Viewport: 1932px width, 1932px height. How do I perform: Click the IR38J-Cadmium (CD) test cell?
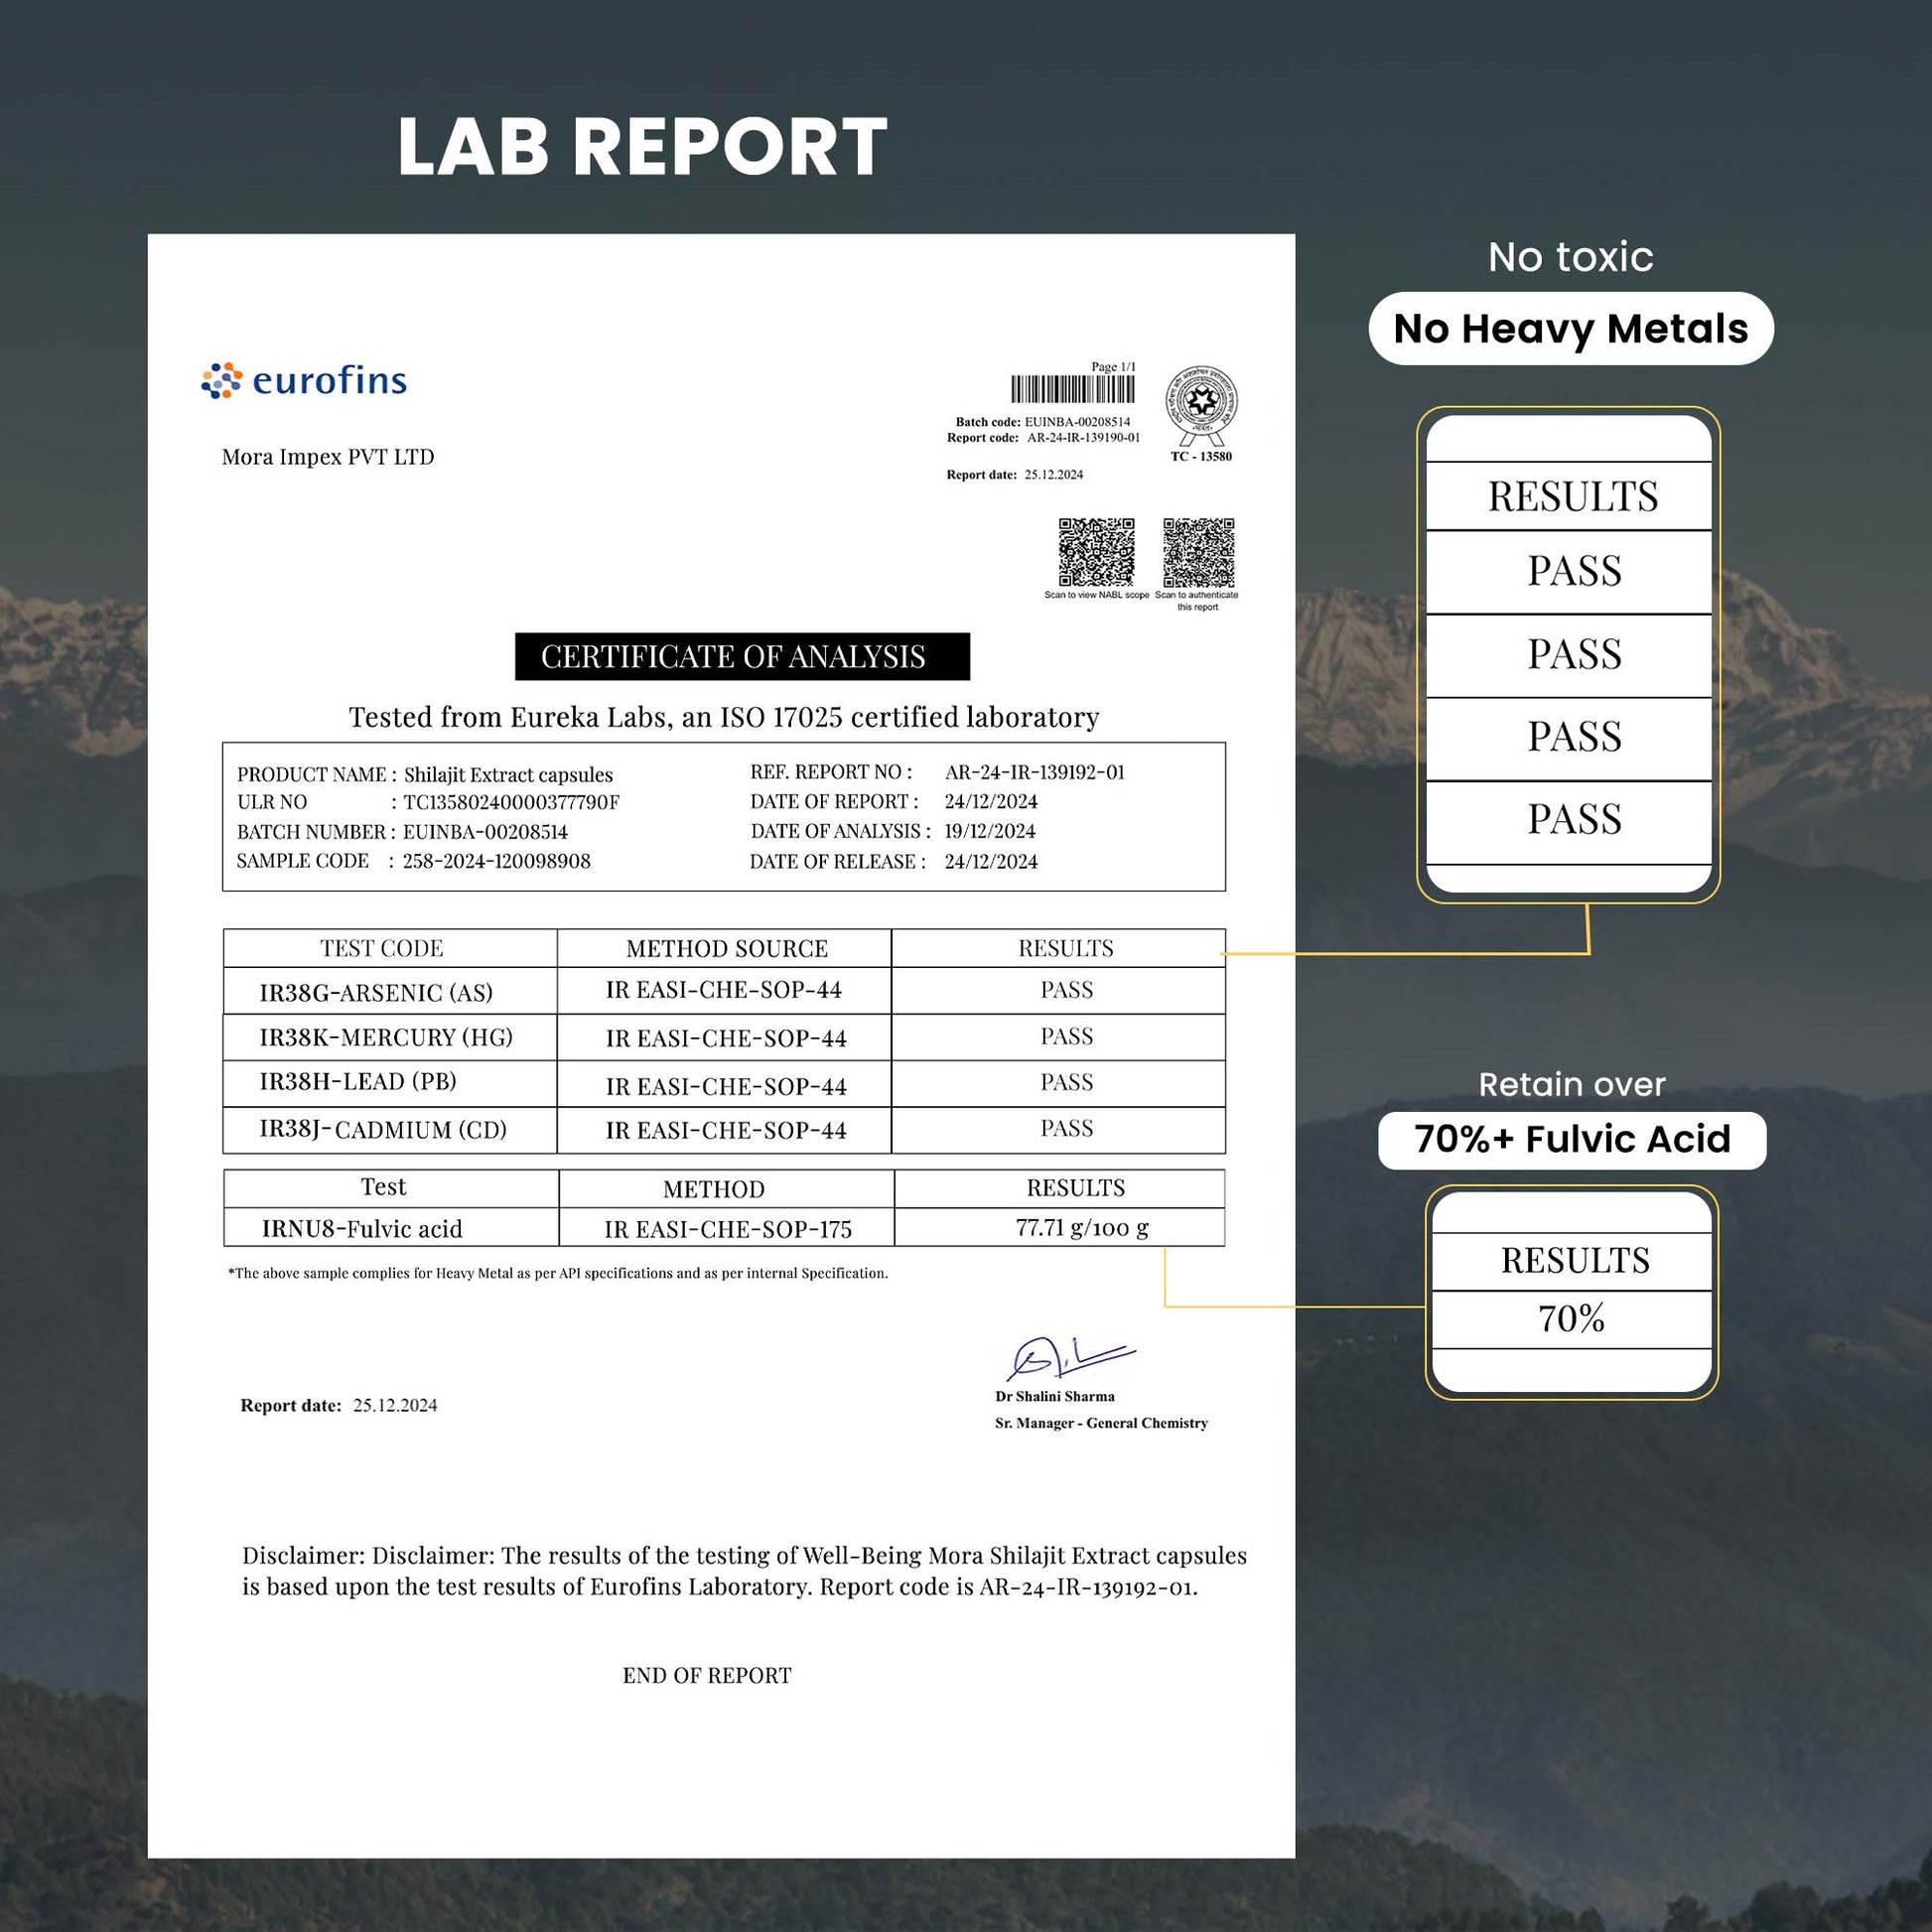(x=383, y=1129)
